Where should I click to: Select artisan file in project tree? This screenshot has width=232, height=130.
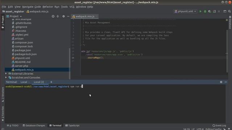[x=19, y=39]
